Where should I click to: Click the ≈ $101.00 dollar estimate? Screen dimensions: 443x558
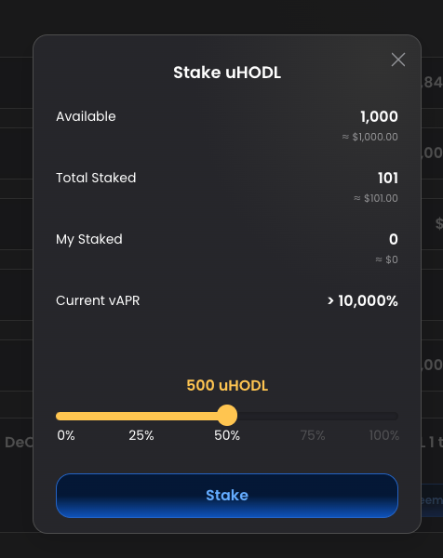click(x=376, y=198)
